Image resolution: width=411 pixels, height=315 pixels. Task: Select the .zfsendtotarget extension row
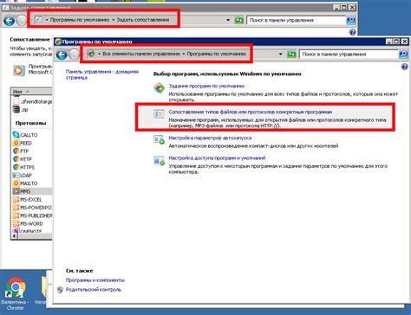tap(32, 101)
